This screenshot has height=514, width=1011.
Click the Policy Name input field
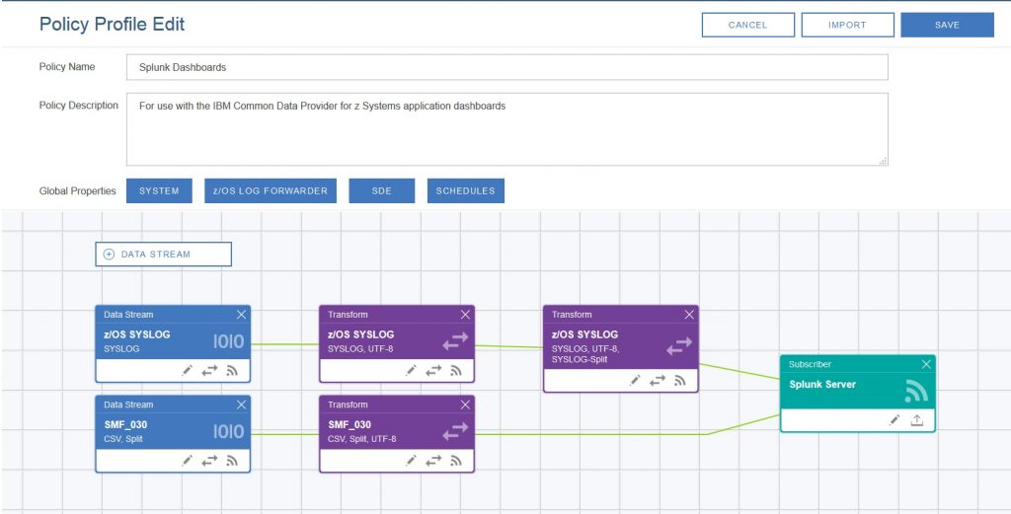(506, 67)
